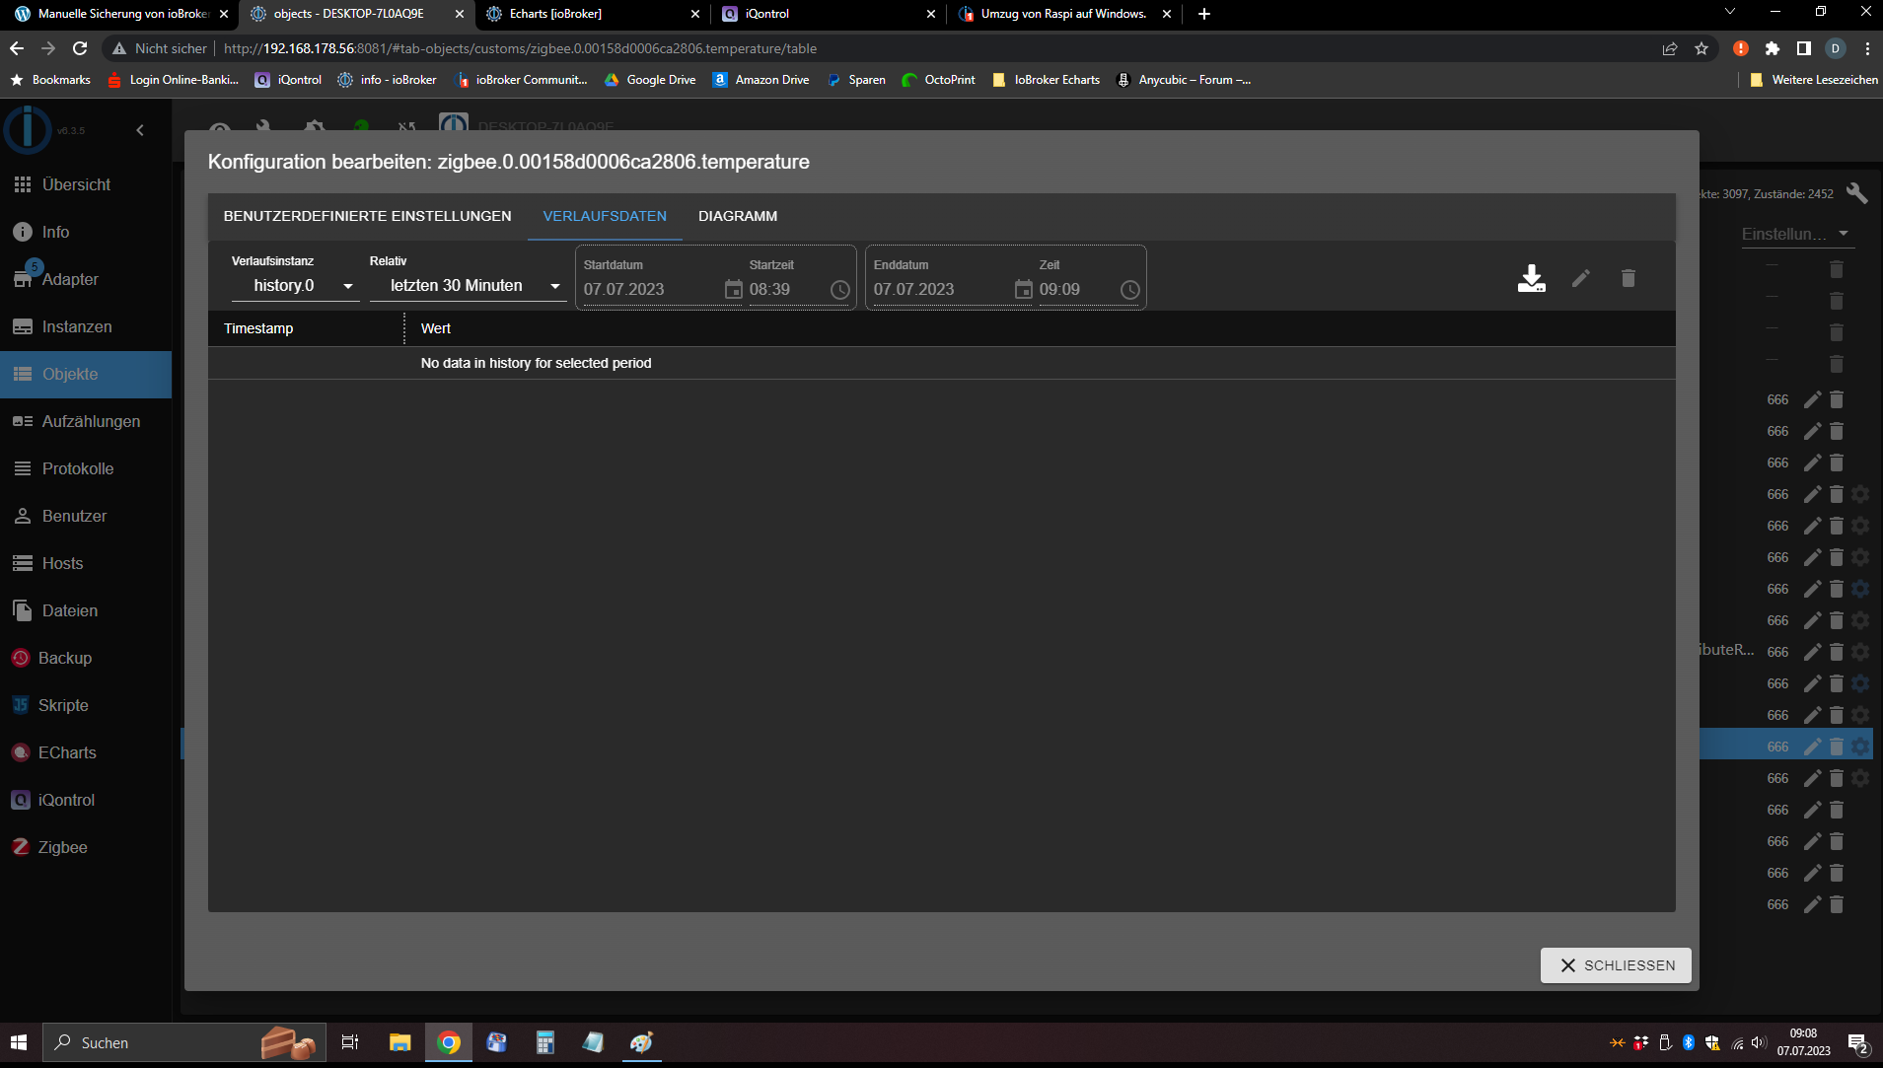Open the Google Drive bookmark
Viewport: 1883px width, 1068px height.
[650, 80]
